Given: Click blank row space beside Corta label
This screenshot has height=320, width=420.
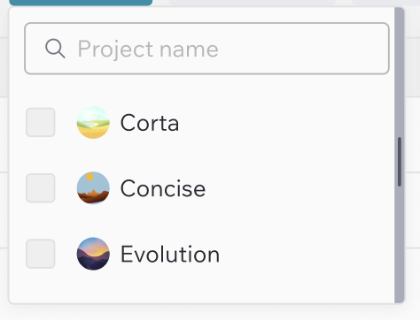Looking at the screenshot, I should (284, 122).
